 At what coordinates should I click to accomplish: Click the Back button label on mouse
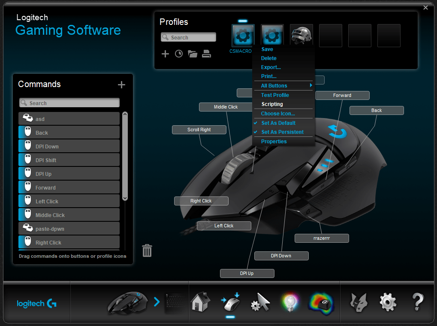point(377,110)
